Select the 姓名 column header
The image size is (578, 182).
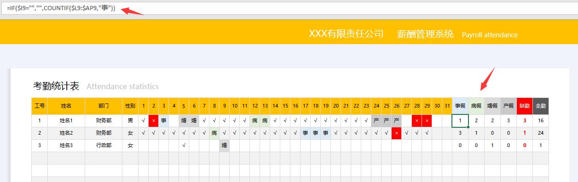[66, 106]
